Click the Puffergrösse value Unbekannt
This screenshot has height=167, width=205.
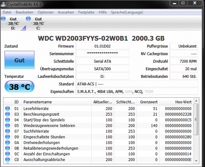pos(184,46)
